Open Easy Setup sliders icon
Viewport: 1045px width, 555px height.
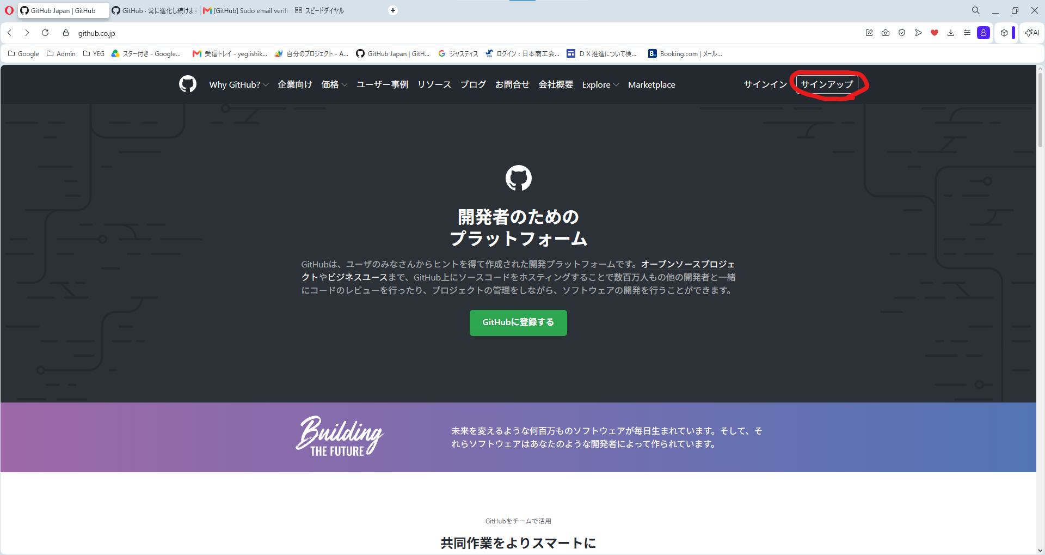[967, 33]
